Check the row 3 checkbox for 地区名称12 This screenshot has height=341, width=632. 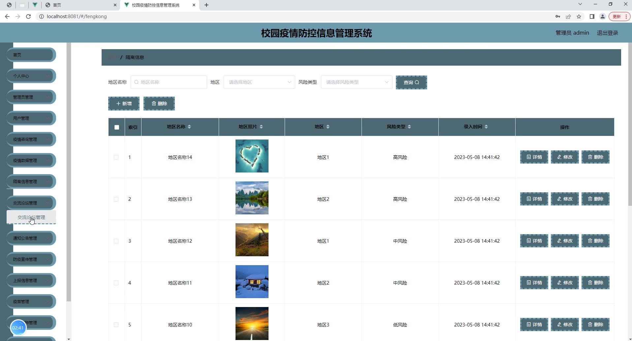pyautogui.click(x=116, y=241)
